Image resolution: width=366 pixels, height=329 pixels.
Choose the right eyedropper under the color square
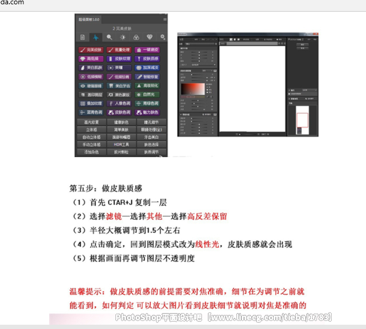tap(211, 96)
